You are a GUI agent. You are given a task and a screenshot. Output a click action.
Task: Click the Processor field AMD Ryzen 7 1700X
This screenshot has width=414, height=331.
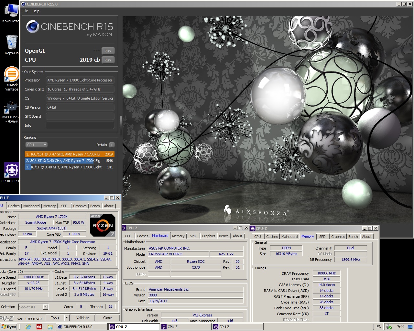tap(80, 80)
